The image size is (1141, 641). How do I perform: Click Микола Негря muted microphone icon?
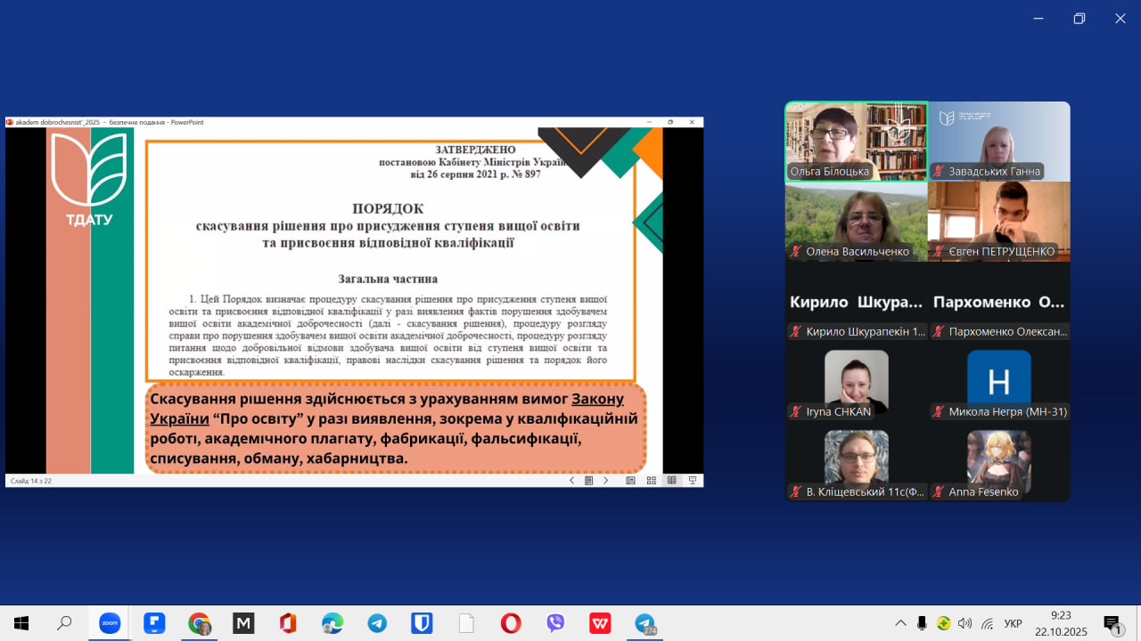938,412
